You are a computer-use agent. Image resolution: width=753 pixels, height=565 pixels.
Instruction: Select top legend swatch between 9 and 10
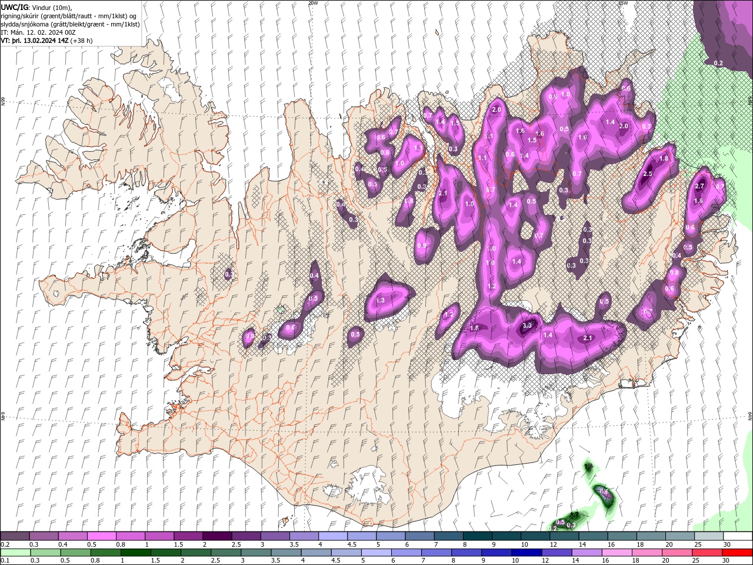(x=507, y=536)
